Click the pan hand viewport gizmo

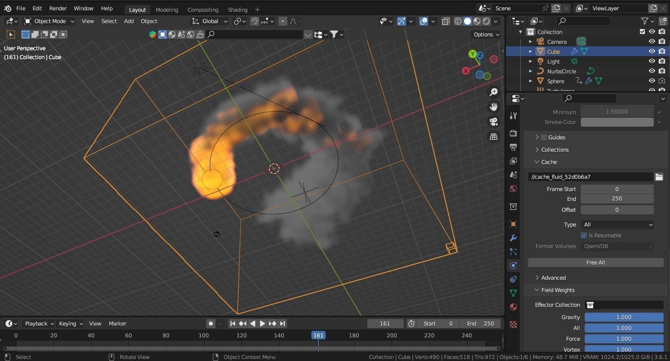coord(494,107)
